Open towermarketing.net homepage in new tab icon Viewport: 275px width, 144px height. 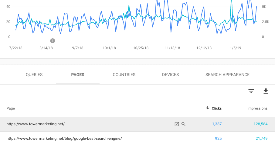pos(177,124)
